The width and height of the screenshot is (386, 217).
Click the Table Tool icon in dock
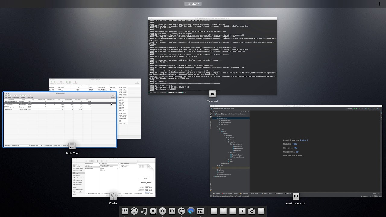pos(200,211)
